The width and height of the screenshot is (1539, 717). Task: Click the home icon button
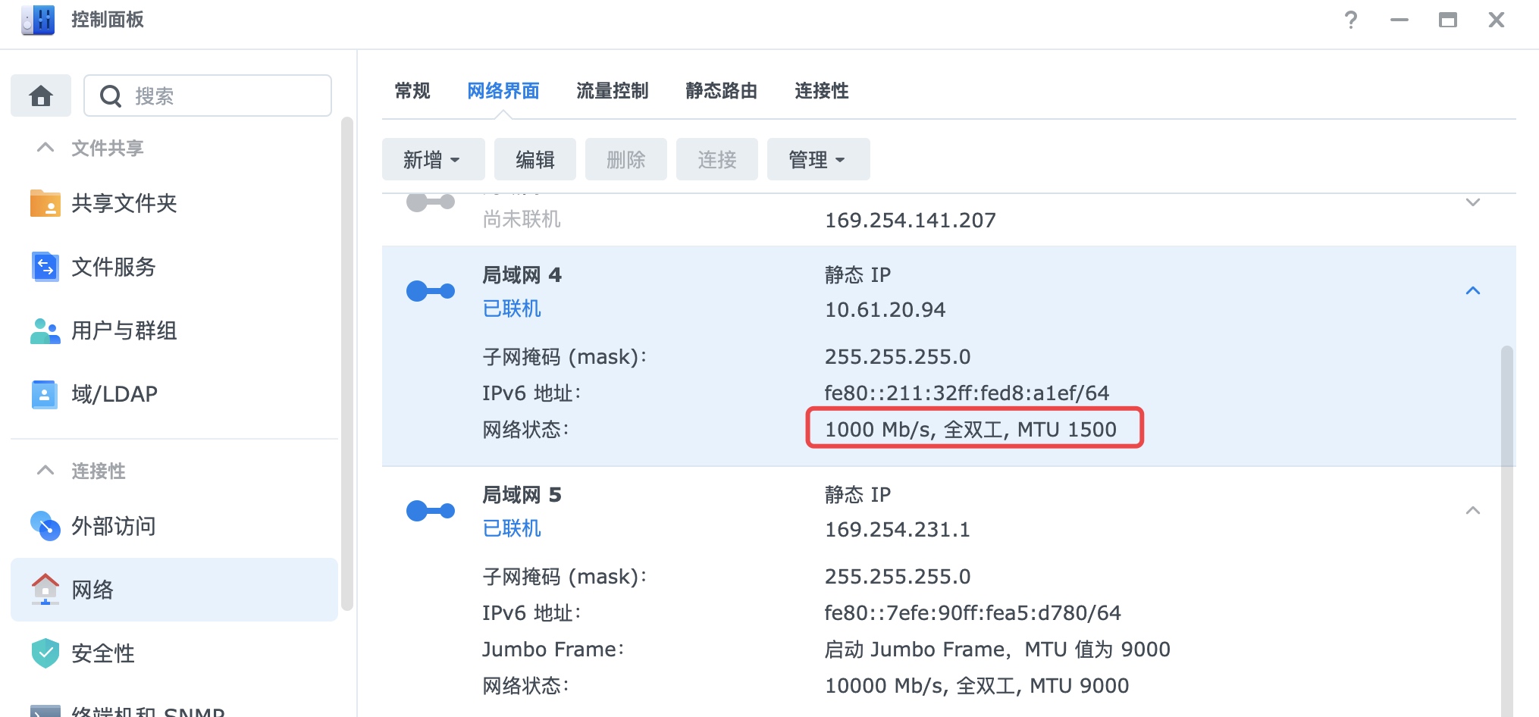(x=41, y=96)
